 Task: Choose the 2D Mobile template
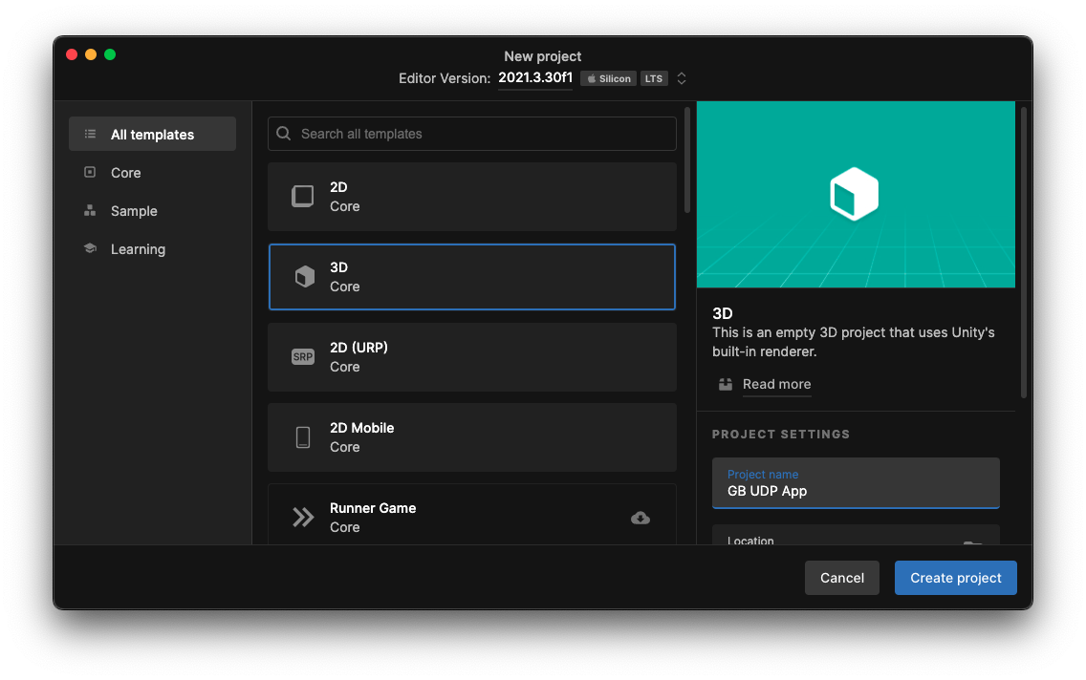click(x=471, y=437)
